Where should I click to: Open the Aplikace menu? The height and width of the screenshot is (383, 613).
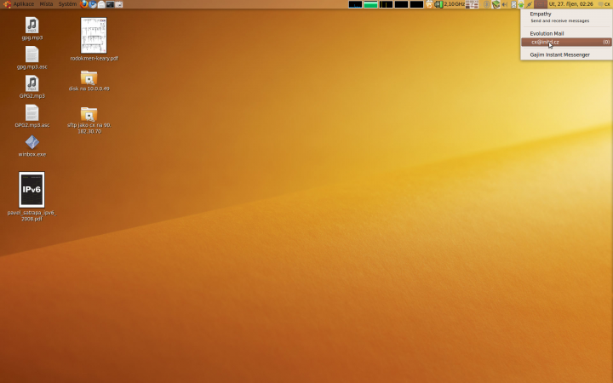tap(24, 4)
